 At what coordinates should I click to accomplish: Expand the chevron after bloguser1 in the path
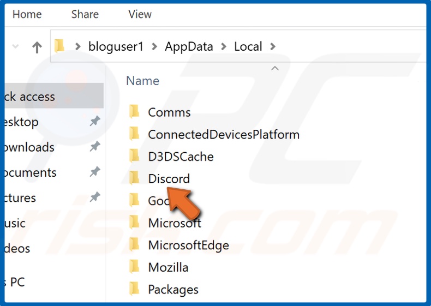(x=154, y=46)
